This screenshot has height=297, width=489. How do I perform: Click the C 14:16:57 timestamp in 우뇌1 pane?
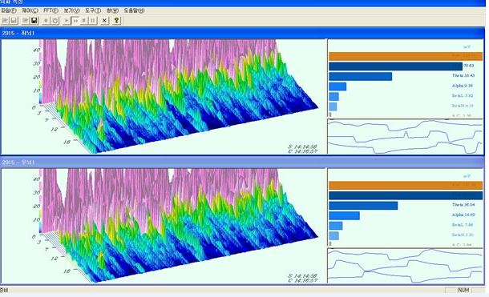pyautogui.click(x=302, y=280)
